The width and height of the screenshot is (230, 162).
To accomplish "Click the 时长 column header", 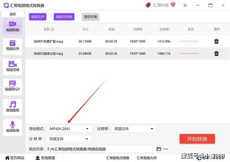I will pyautogui.click(x=112, y=29).
